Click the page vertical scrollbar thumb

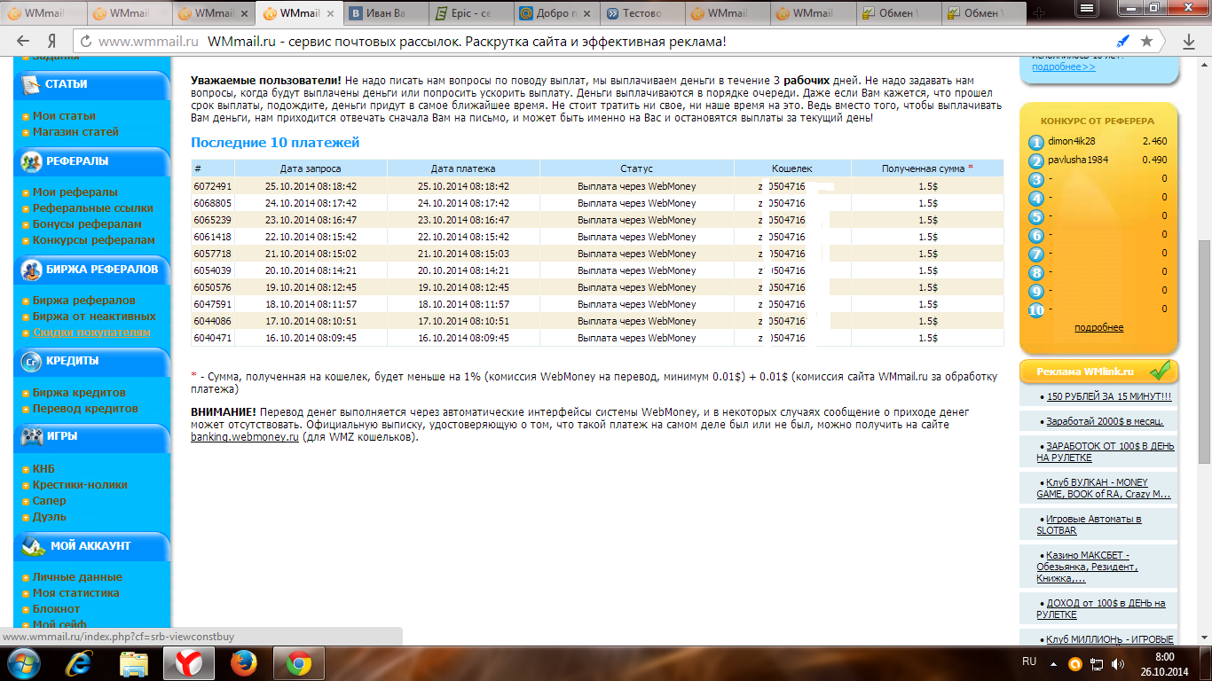(1204, 350)
